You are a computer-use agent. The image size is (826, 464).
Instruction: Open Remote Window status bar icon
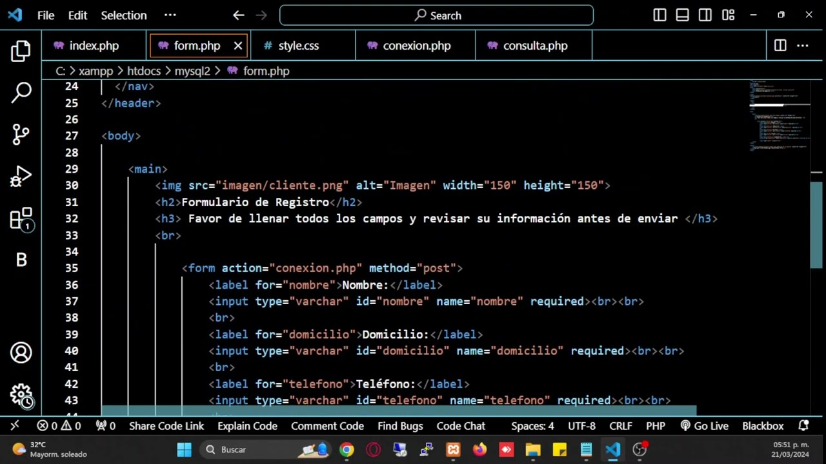point(15,425)
